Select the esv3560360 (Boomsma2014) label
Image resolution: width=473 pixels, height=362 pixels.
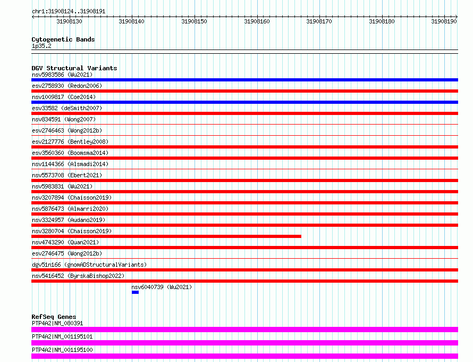pyautogui.click(x=70, y=153)
